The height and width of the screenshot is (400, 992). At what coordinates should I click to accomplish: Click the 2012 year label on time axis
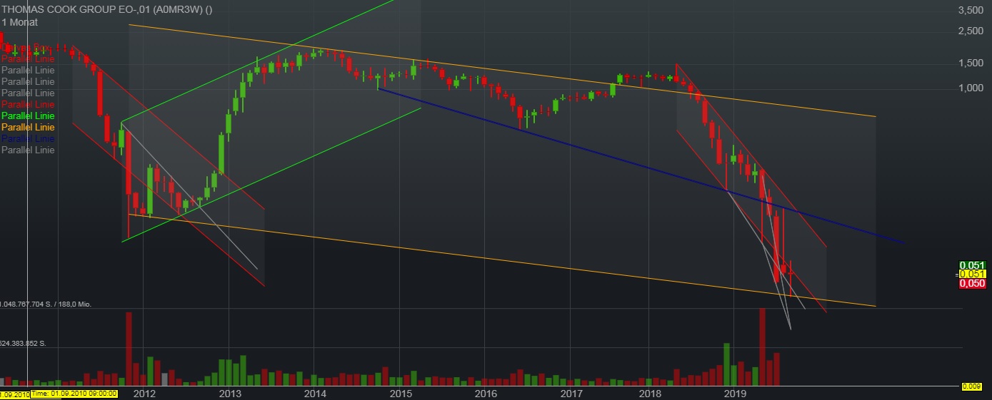145,394
